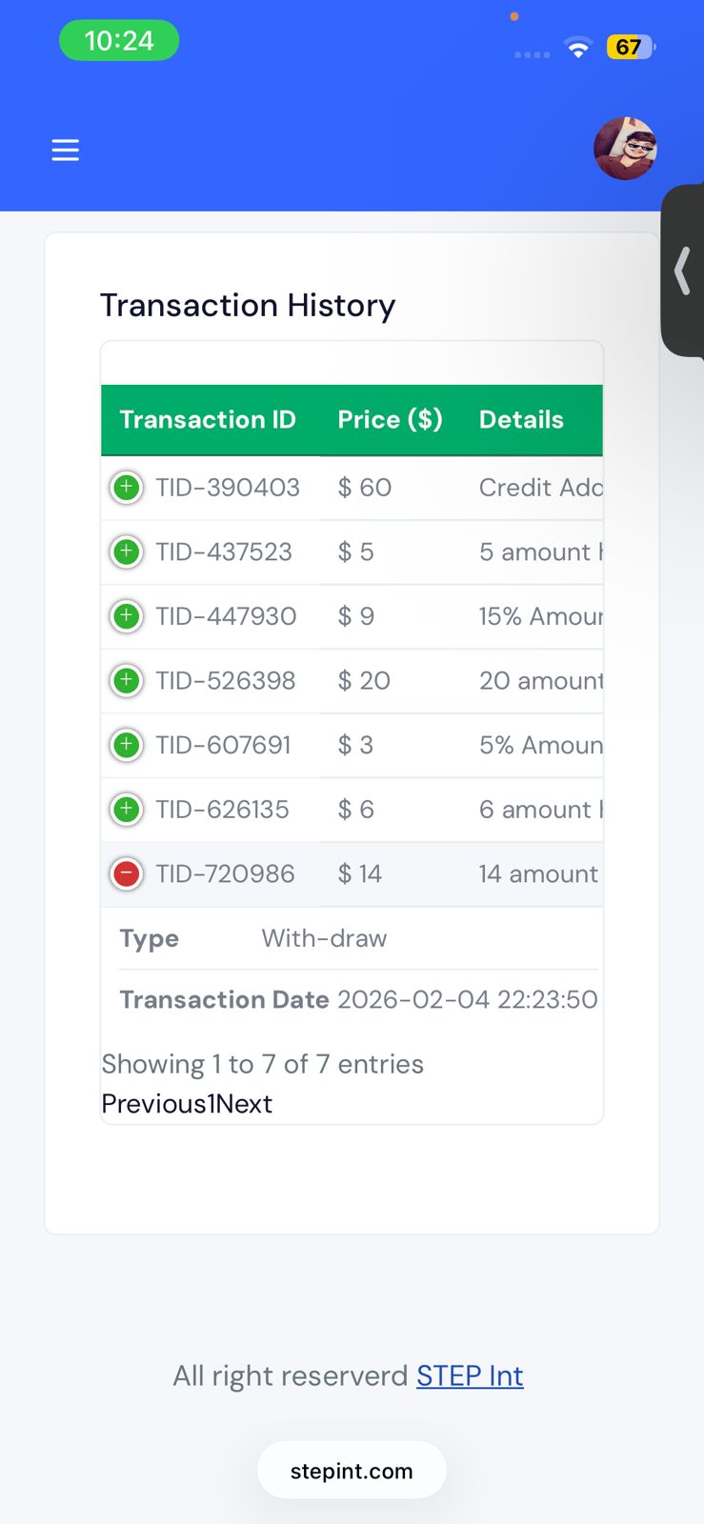
Task: Go to Previous page of entries
Action: coord(153,1104)
